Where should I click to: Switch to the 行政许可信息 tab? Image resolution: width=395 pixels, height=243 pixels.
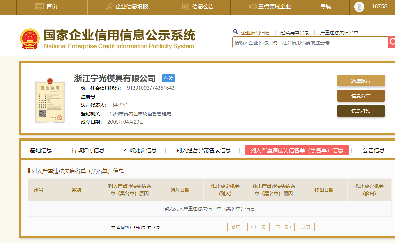pos(88,150)
